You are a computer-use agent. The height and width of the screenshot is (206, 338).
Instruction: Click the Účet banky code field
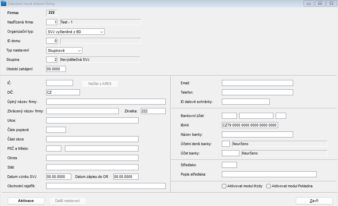tap(230, 153)
